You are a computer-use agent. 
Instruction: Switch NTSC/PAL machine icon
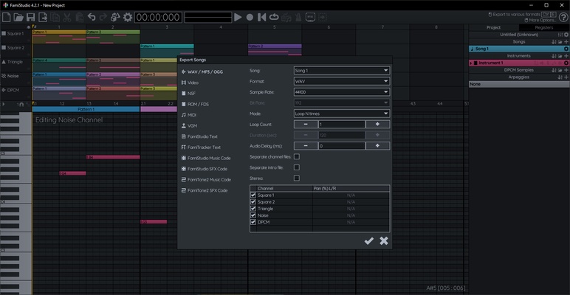coord(310,17)
